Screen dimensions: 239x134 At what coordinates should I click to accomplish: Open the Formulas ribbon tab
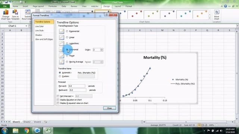53,6
